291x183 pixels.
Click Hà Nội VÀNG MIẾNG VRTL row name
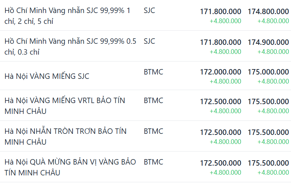click(65, 106)
